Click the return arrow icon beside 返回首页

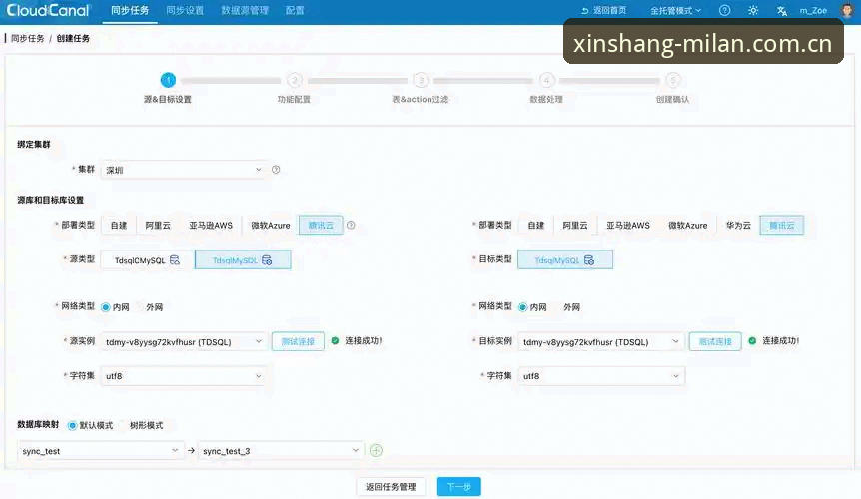click(584, 10)
